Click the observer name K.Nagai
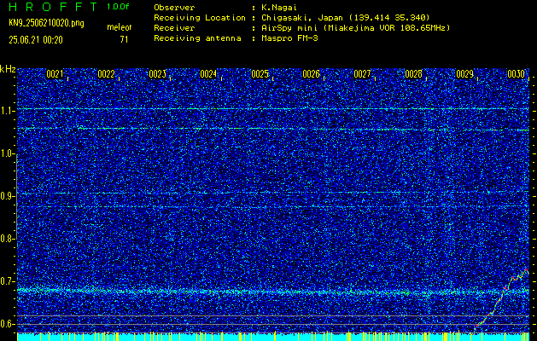Viewport: 537px width, 341px height. point(277,8)
